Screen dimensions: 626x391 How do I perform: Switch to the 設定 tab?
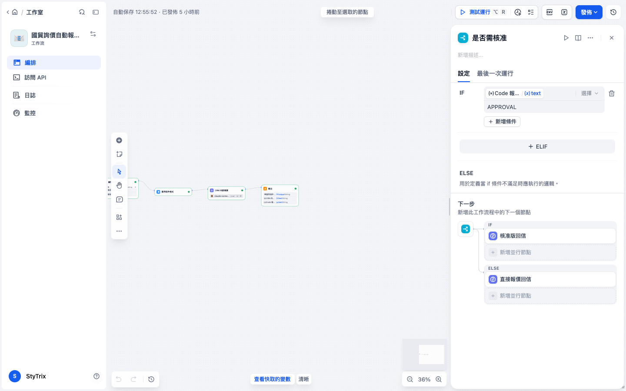464,73
